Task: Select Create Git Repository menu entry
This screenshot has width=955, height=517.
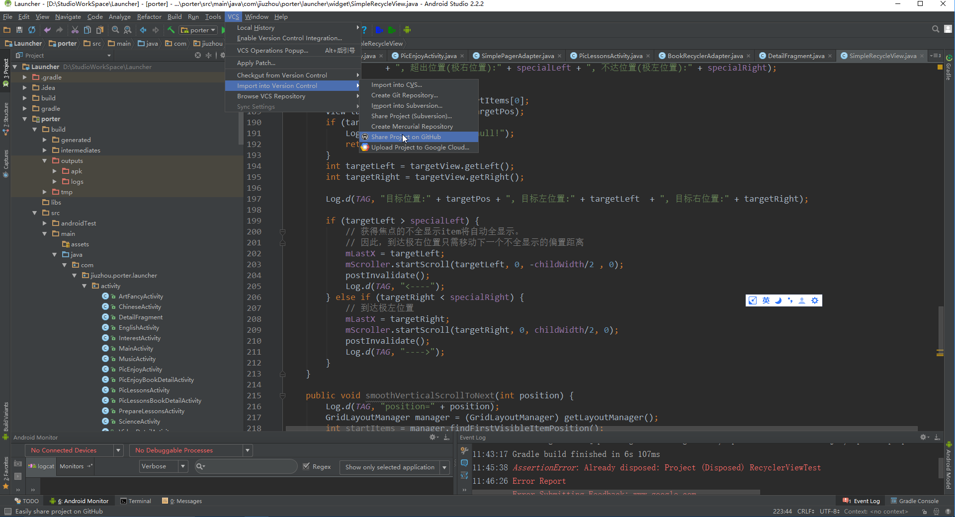Action: click(x=419, y=95)
